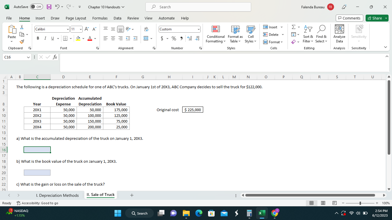Click the Format Painter icon
This screenshot has height=220, width=392.
click(22, 42)
